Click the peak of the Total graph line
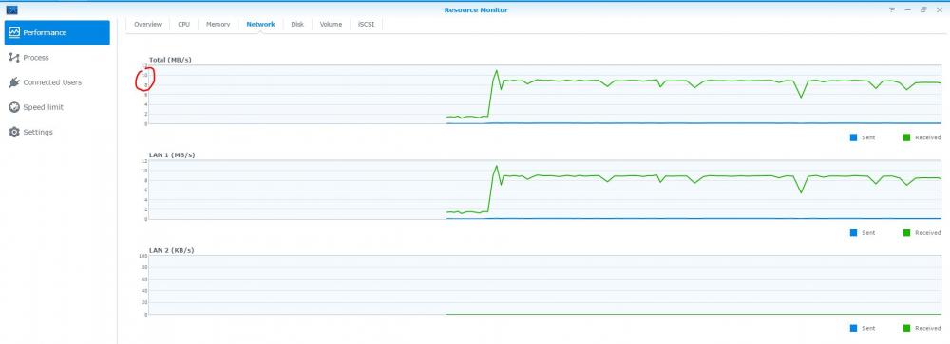This screenshot has width=950, height=344. [x=497, y=70]
